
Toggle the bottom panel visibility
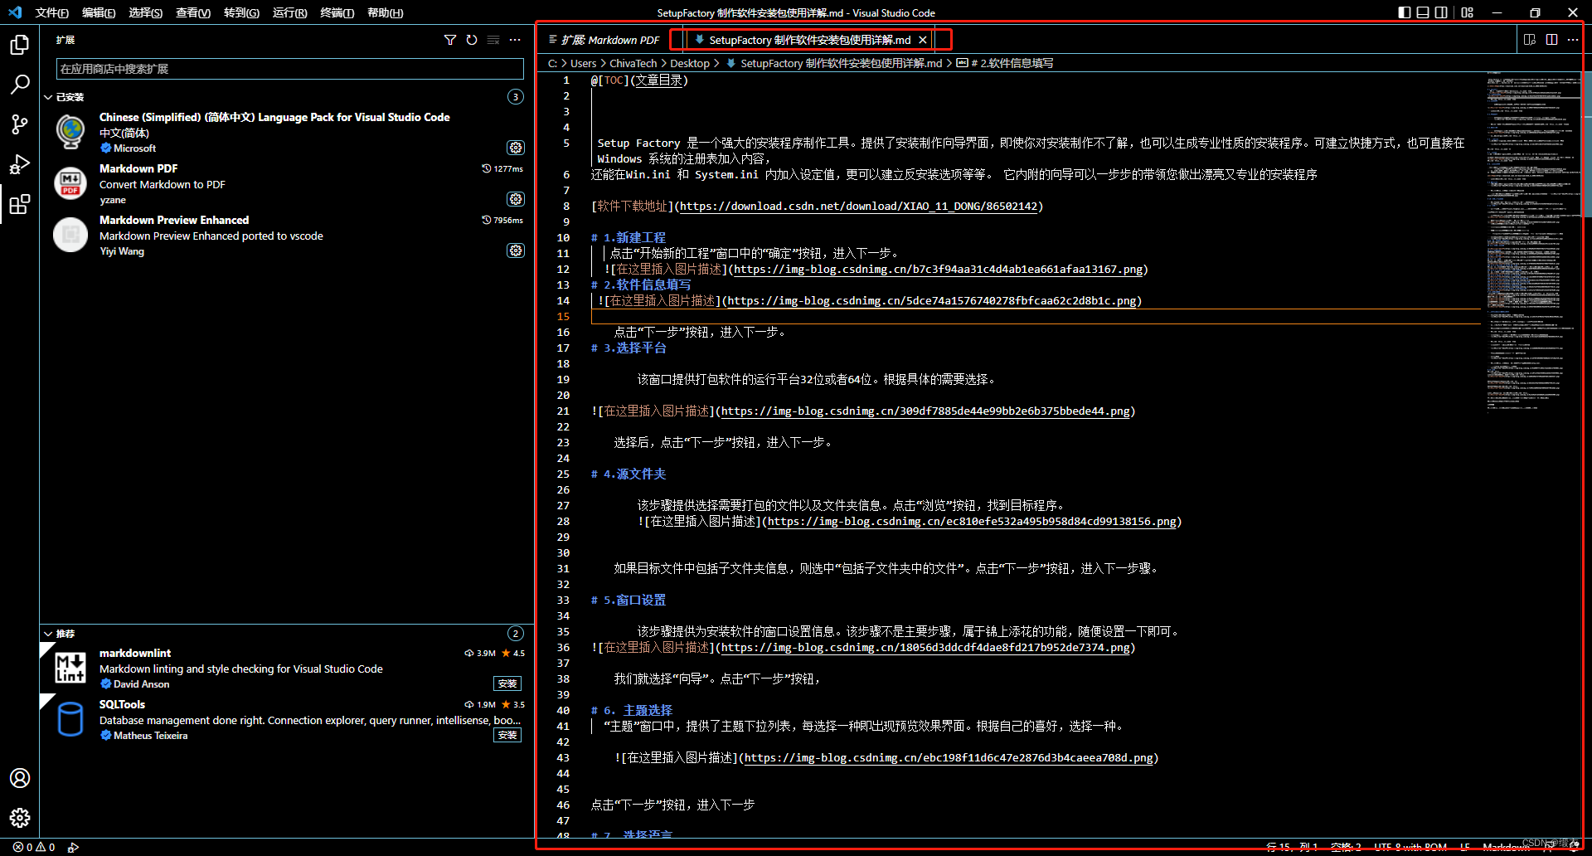[x=1423, y=12]
